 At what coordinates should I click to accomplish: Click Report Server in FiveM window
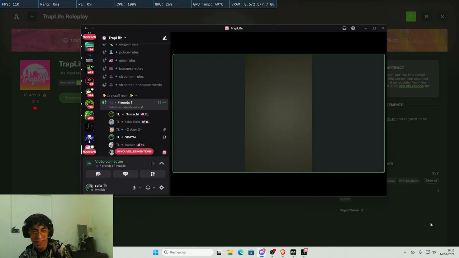click(x=352, y=210)
